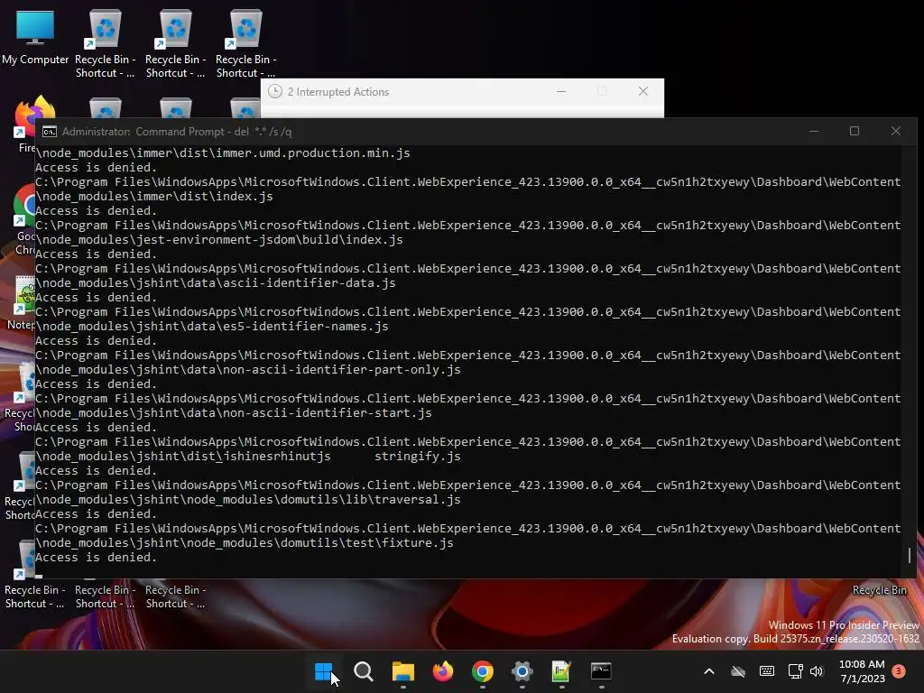
Task: Open the touch keyboard tray icon
Action: (x=767, y=671)
